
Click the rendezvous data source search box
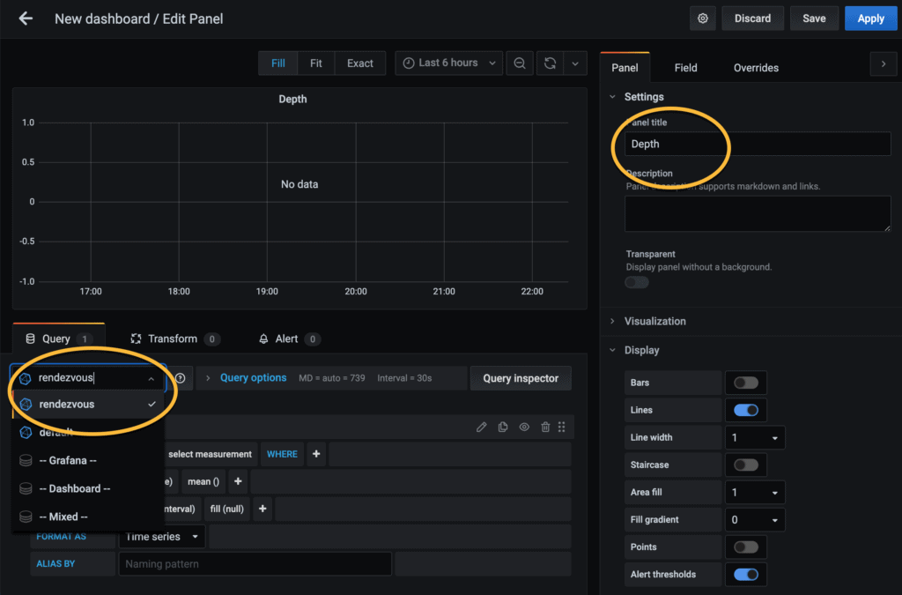(x=89, y=377)
